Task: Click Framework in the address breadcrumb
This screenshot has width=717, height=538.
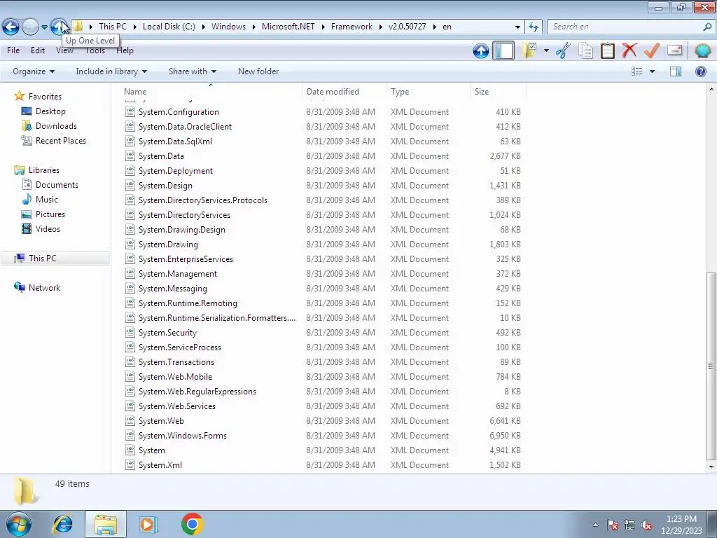Action: pyautogui.click(x=351, y=27)
